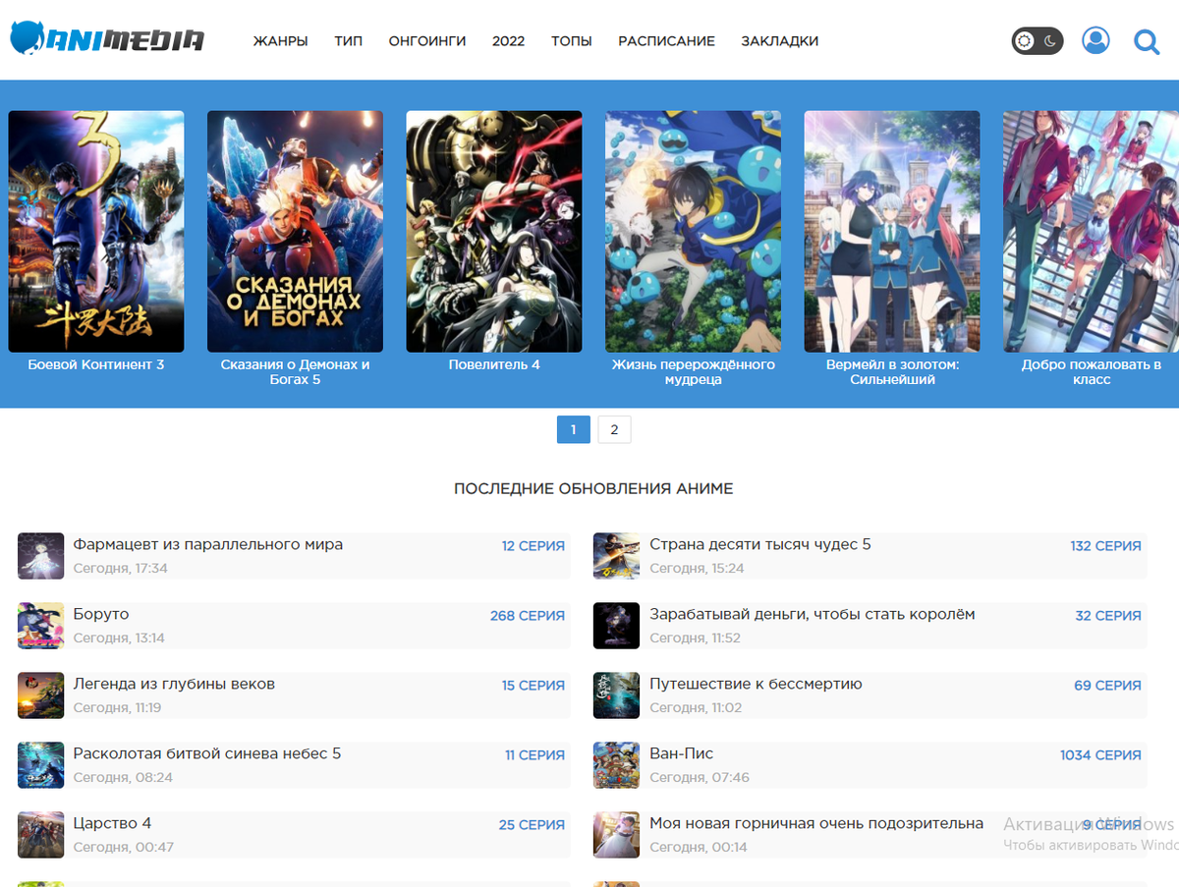Click the Сегодня, 17:34 timestamp
1179x887 pixels.
click(121, 568)
